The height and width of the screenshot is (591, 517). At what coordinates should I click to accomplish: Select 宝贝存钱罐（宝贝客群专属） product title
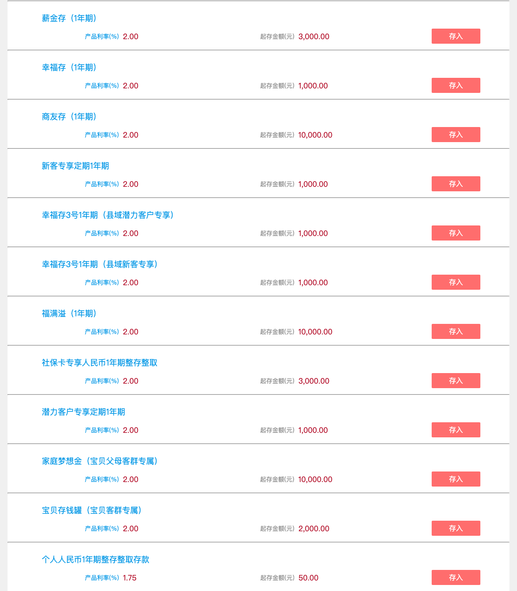(x=92, y=511)
